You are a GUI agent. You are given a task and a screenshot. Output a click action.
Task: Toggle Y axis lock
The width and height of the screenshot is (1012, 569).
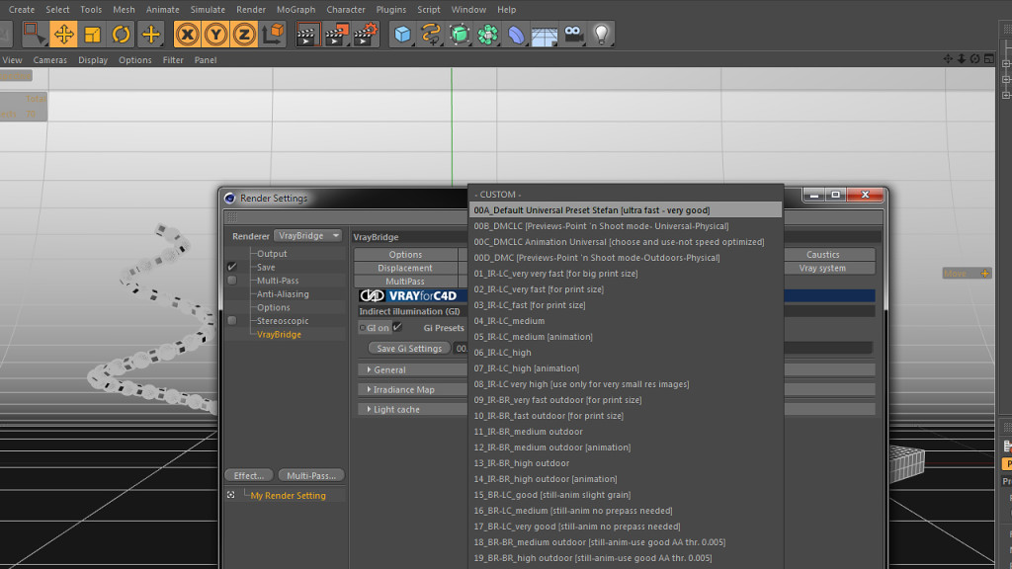pos(215,35)
